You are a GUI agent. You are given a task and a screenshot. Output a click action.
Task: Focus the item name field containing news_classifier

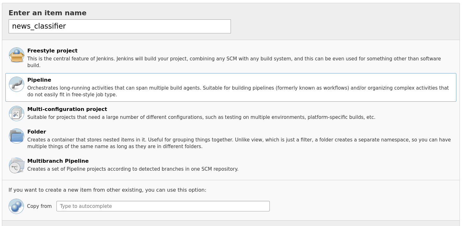coord(120,26)
